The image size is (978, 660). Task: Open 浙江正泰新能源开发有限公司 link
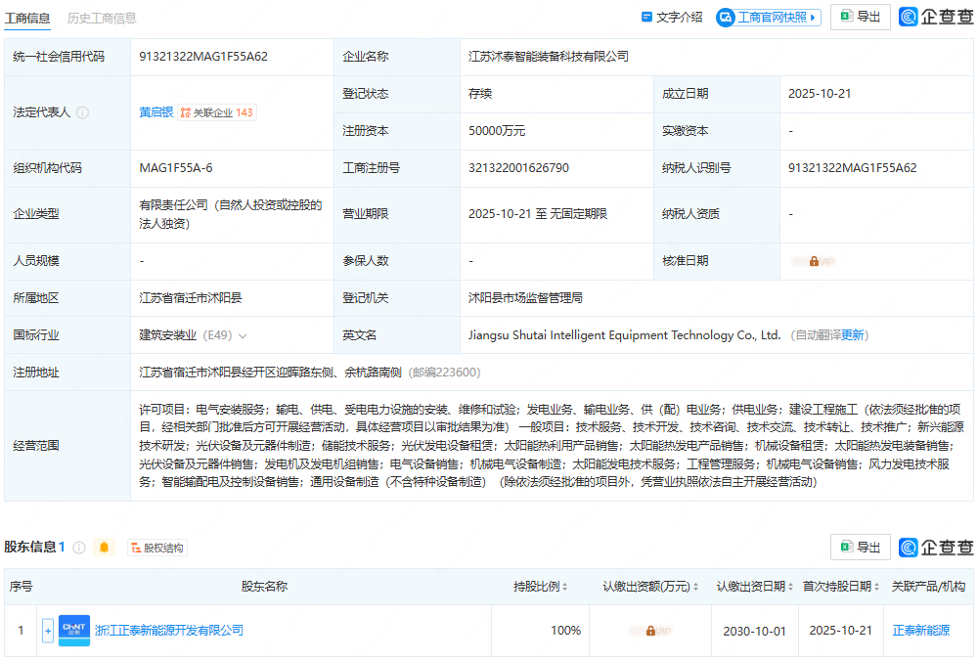(x=169, y=631)
